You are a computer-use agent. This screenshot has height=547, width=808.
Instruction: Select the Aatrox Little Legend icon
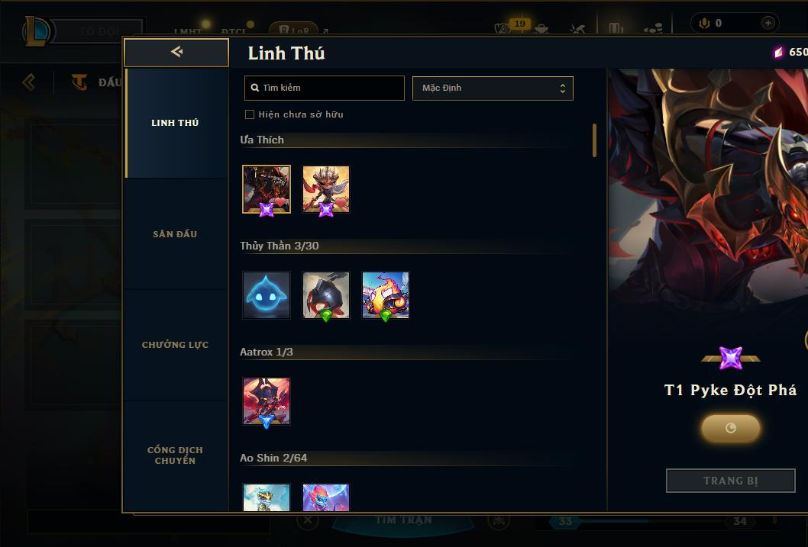point(267,401)
